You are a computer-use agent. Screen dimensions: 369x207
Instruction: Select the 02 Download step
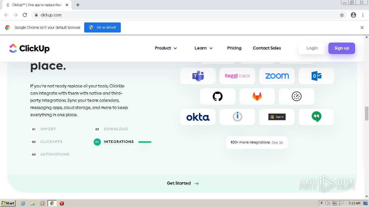111,129
